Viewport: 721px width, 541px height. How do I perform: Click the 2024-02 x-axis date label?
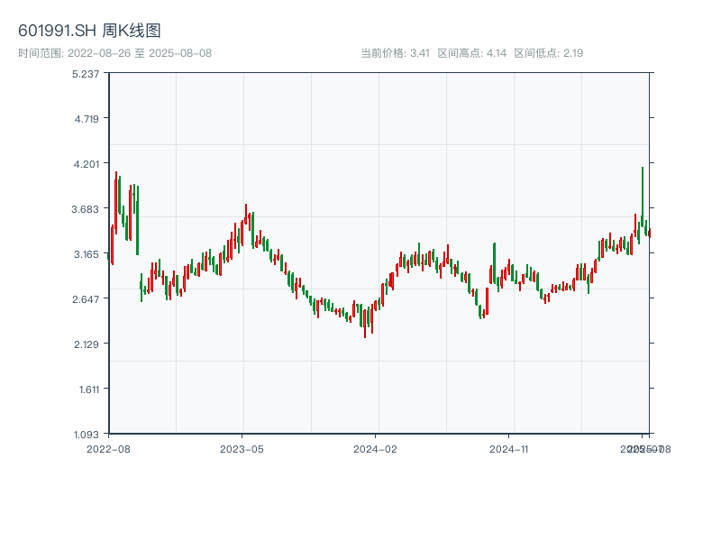pos(376,448)
